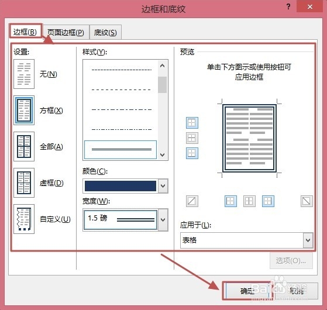The height and width of the screenshot is (310, 327).
Task: Click the style list scrollbar thumb
Action: (x=163, y=85)
